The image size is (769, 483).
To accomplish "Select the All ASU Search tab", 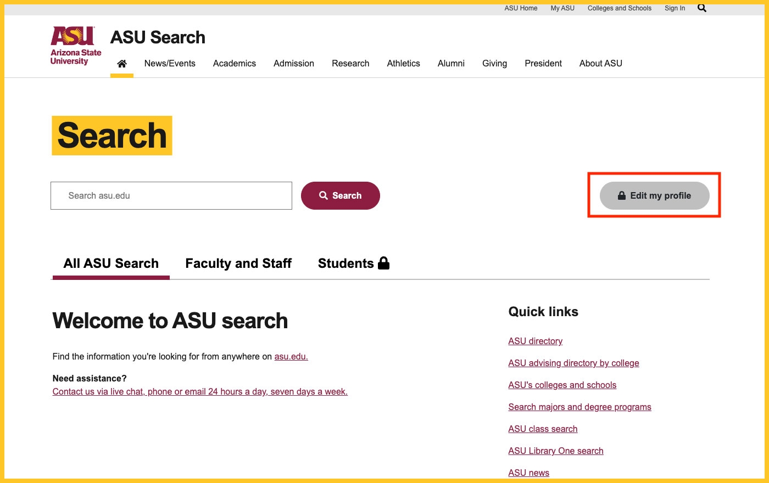I will 111,263.
